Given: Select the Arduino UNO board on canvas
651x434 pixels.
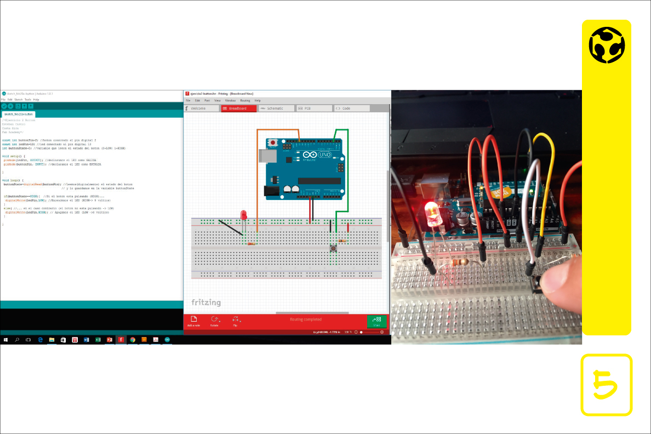Looking at the screenshot, I should tap(305, 169).
